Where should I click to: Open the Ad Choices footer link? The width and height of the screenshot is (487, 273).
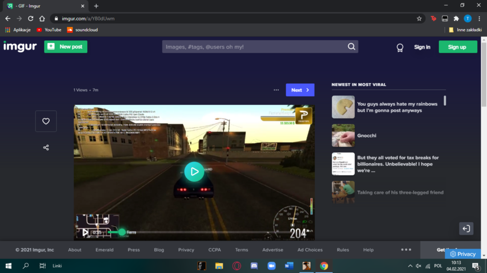(310, 250)
